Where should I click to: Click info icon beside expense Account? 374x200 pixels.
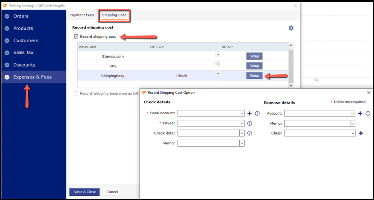[368, 114]
